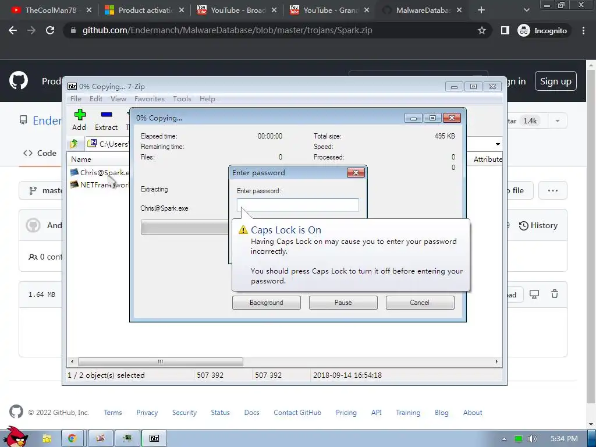The height and width of the screenshot is (447, 596).
Task: Click the volume speaker tray icon
Action: tap(532, 439)
